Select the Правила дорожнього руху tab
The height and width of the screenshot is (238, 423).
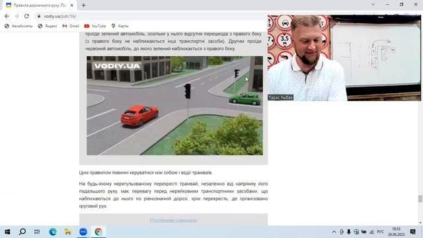coord(40,5)
